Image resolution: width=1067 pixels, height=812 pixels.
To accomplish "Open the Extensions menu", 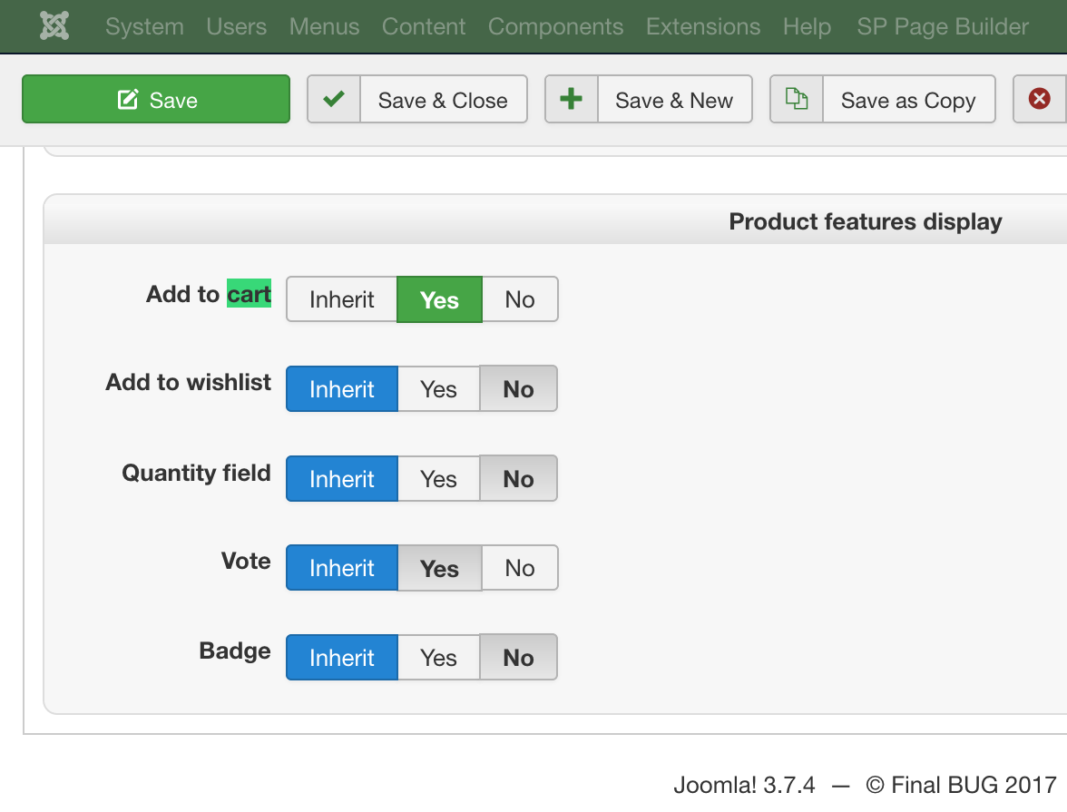I will tap(703, 27).
